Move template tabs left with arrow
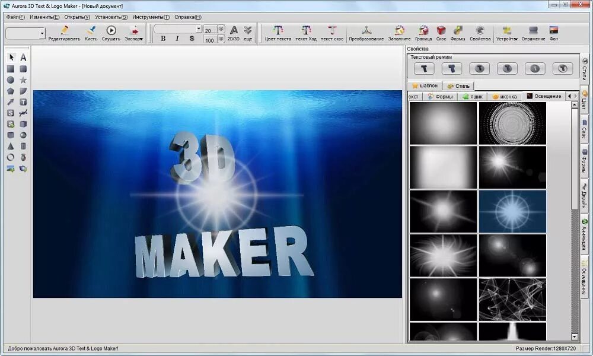Screen dimensions: 593x356 click(569, 96)
